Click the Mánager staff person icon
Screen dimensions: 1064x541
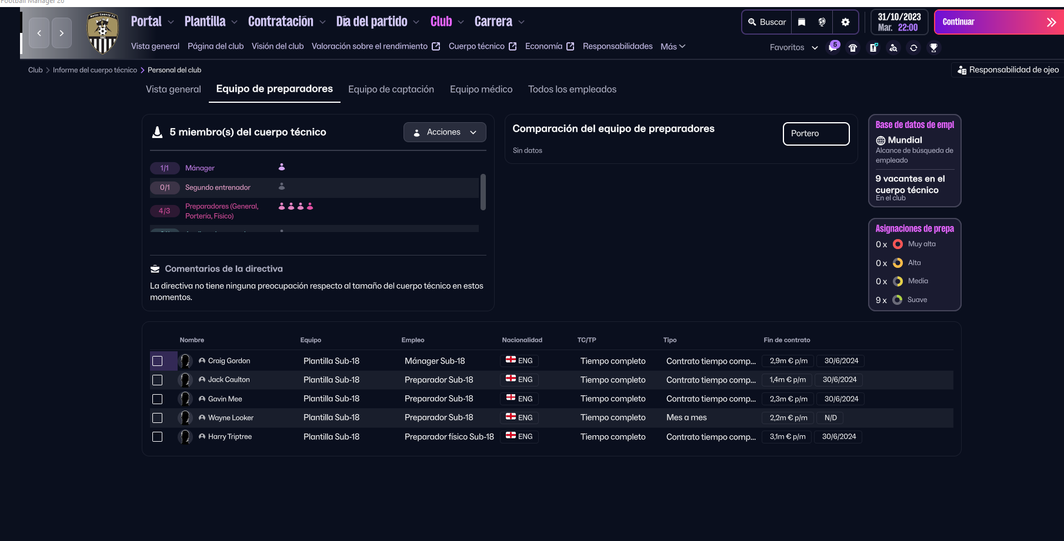click(x=282, y=167)
